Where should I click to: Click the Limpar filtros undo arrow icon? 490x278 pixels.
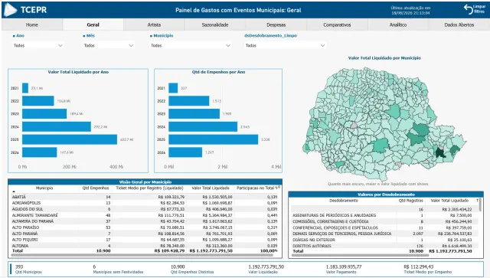click(468, 9)
